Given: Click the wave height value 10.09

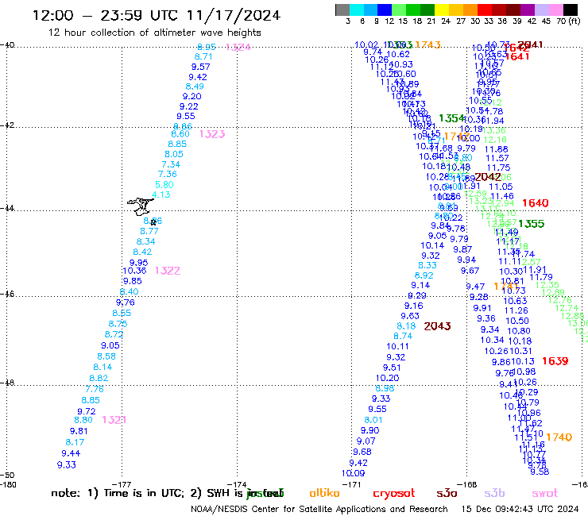Looking at the screenshot, I should pos(353,473).
